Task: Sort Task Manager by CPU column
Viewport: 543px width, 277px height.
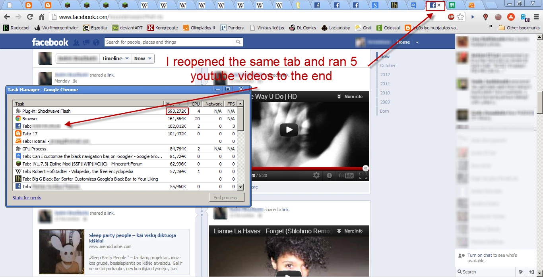Action: 195,104
